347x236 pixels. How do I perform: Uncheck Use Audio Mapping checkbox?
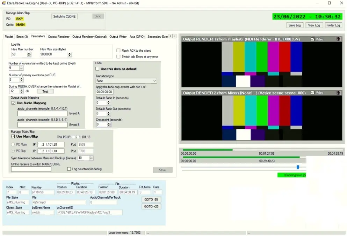(x=14, y=103)
